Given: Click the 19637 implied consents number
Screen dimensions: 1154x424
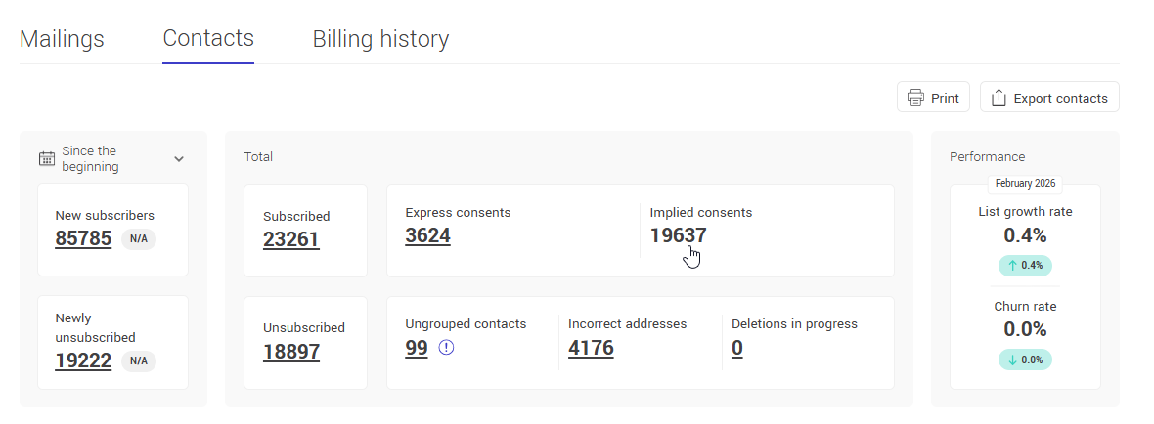Looking at the screenshot, I should coord(678,235).
